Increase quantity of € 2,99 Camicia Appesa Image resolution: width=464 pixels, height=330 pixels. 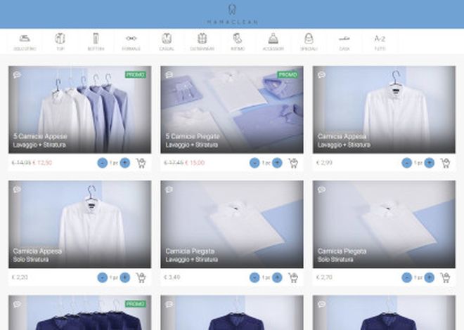(x=429, y=163)
